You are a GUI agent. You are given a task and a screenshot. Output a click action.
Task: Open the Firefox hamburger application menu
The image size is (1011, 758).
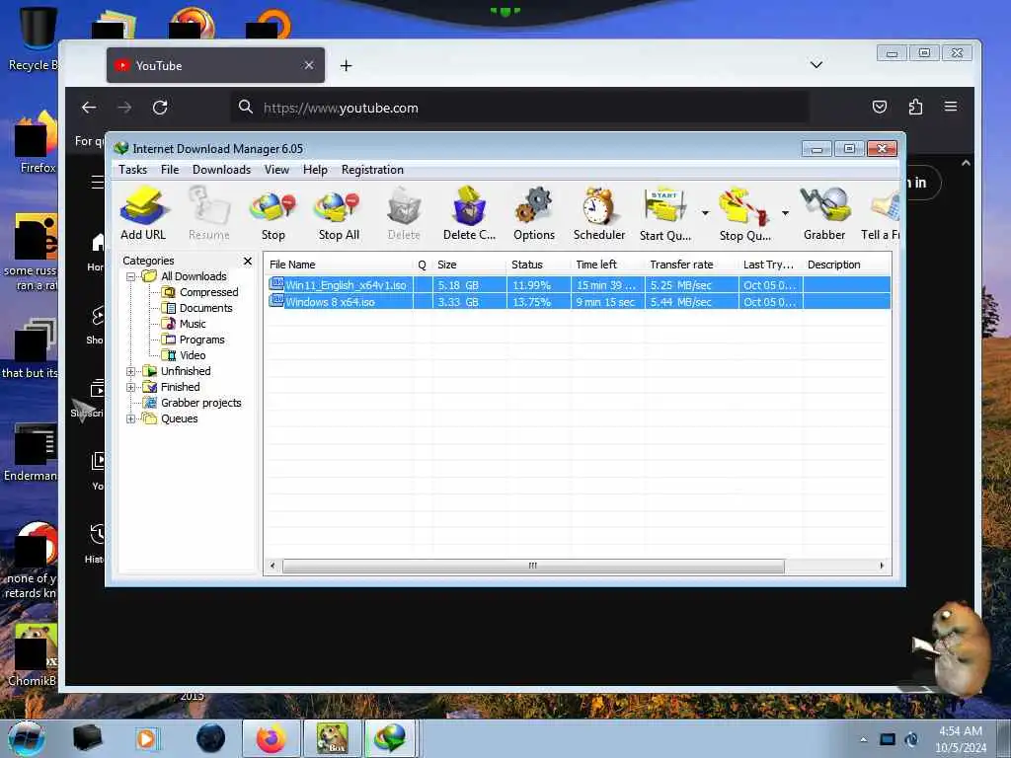point(951,107)
